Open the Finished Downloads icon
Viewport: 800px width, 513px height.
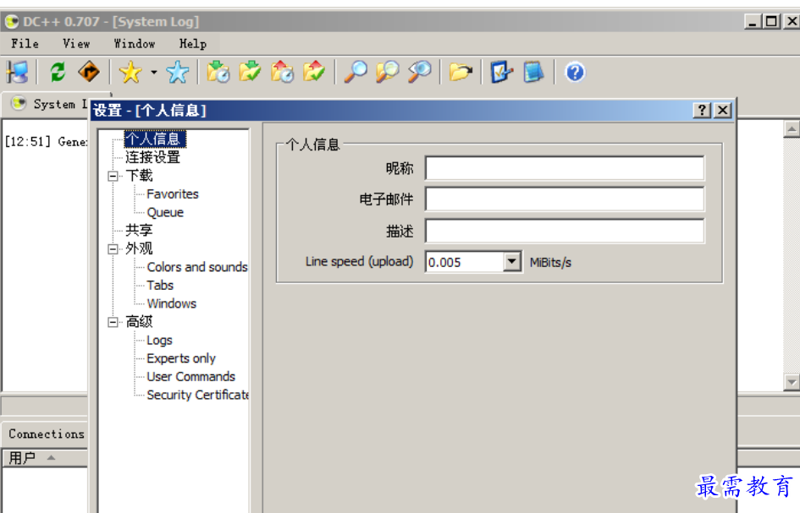(x=250, y=72)
